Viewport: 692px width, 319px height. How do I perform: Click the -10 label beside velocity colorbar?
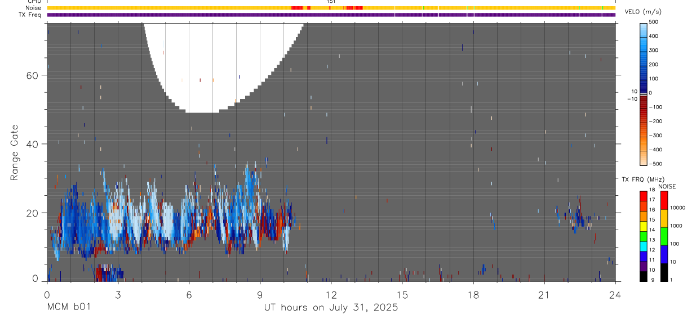pos(632,98)
